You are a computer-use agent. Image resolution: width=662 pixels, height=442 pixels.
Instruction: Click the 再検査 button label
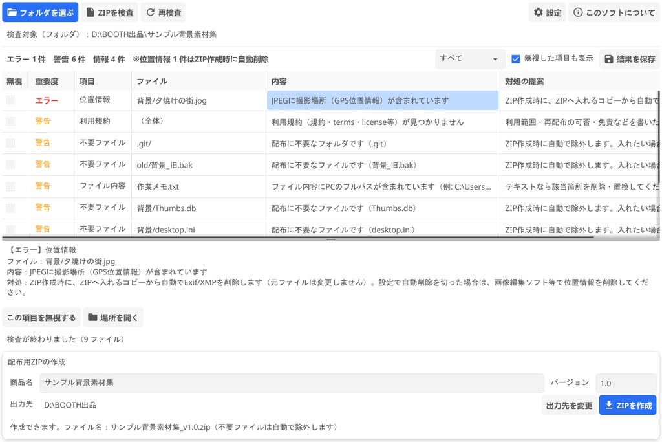[x=170, y=13]
